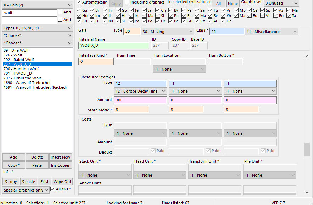Open the Types 10, 15, 90, 20+ filter dropdown
Screen dimensions: 313x205
38,28
